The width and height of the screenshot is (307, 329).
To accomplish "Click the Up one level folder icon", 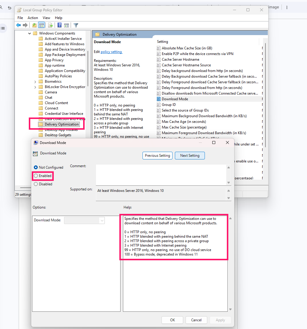I will [x=34, y=25].
